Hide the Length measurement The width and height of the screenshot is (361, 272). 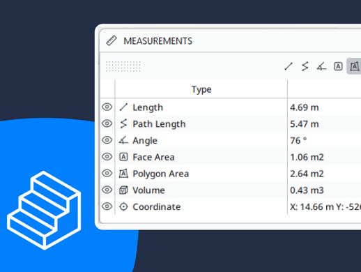click(107, 107)
